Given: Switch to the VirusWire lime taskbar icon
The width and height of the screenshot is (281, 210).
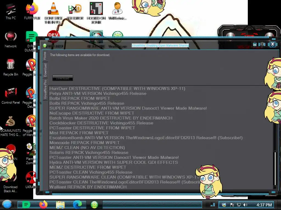Looking at the screenshot, I should point(94,205).
